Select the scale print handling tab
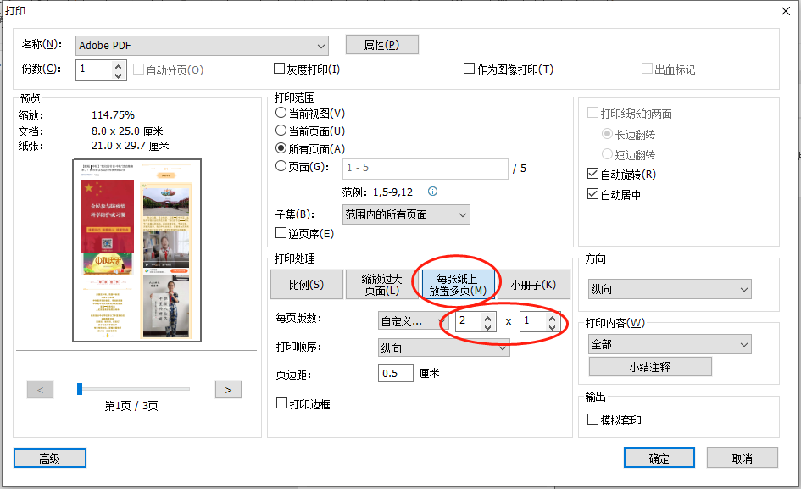801x489 pixels. tap(306, 285)
